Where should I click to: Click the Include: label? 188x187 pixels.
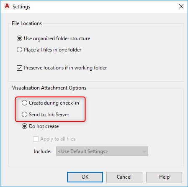[43, 151]
